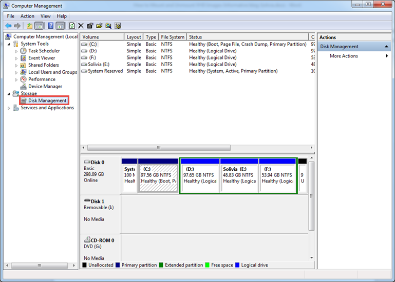Sort by the Volume column header

pyautogui.click(x=102, y=37)
